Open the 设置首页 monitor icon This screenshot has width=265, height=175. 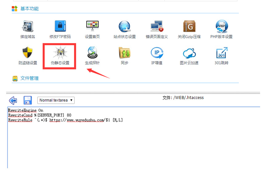[x=92, y=26]
